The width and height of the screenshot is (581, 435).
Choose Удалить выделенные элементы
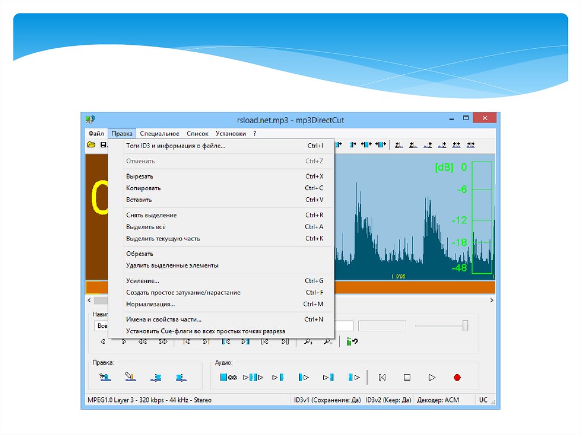click(222, 265)
